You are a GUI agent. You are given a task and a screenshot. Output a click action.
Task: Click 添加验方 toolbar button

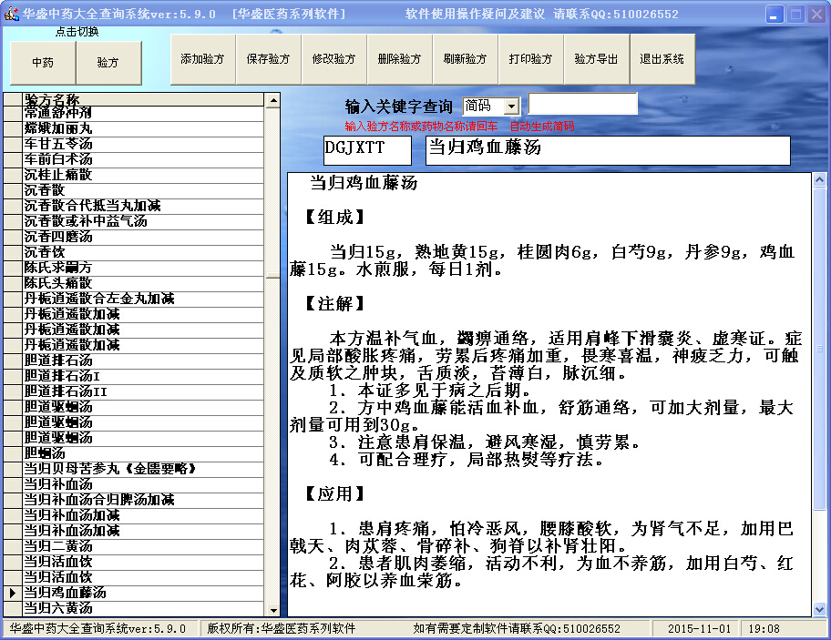202,59
